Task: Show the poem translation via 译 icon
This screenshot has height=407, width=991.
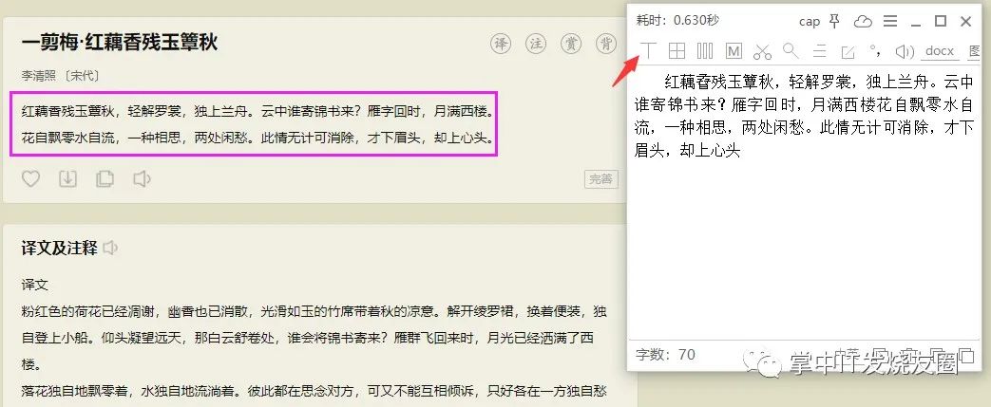Action: pyautogui.click(x=501, y=44)
